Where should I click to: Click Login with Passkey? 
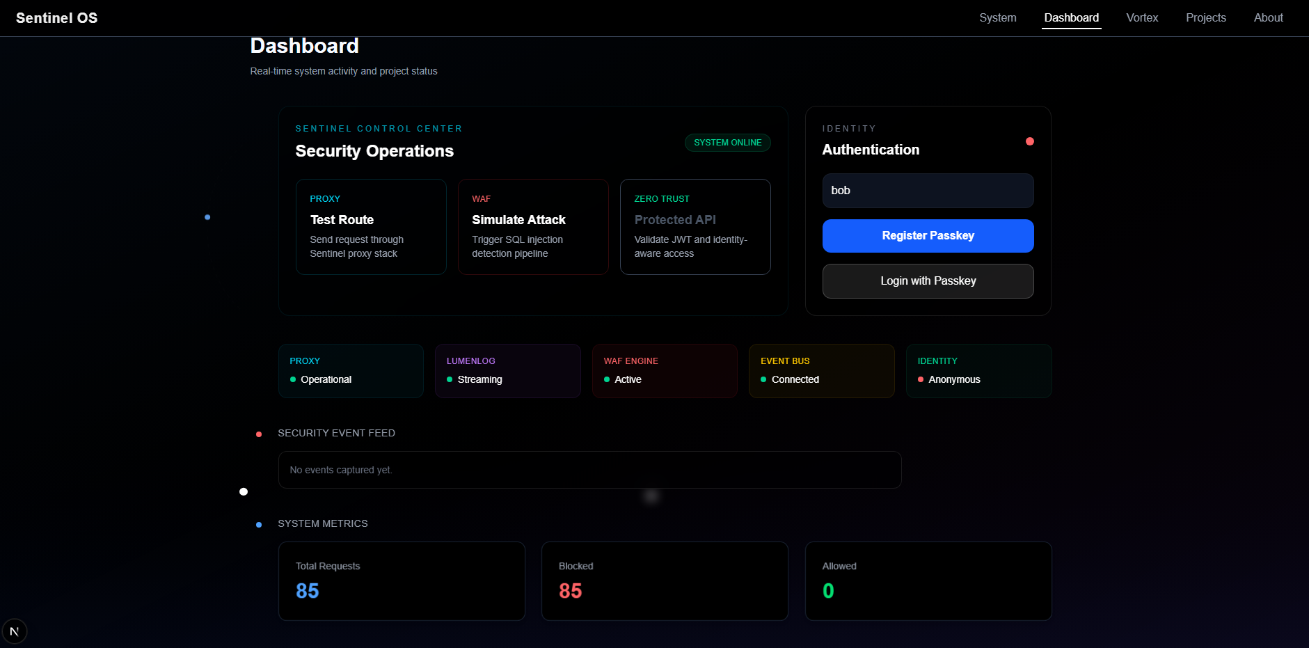pyautogui.click(x=928, y=281)
